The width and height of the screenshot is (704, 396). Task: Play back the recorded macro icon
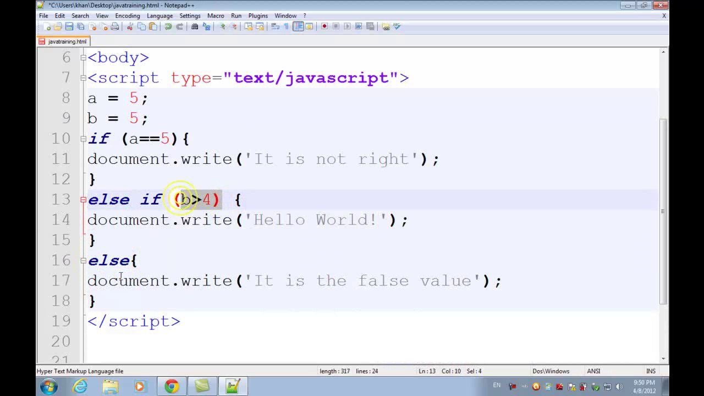coord(347,26)
